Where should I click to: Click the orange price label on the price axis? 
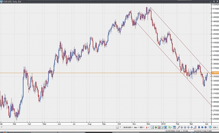[x=215, y=73]
